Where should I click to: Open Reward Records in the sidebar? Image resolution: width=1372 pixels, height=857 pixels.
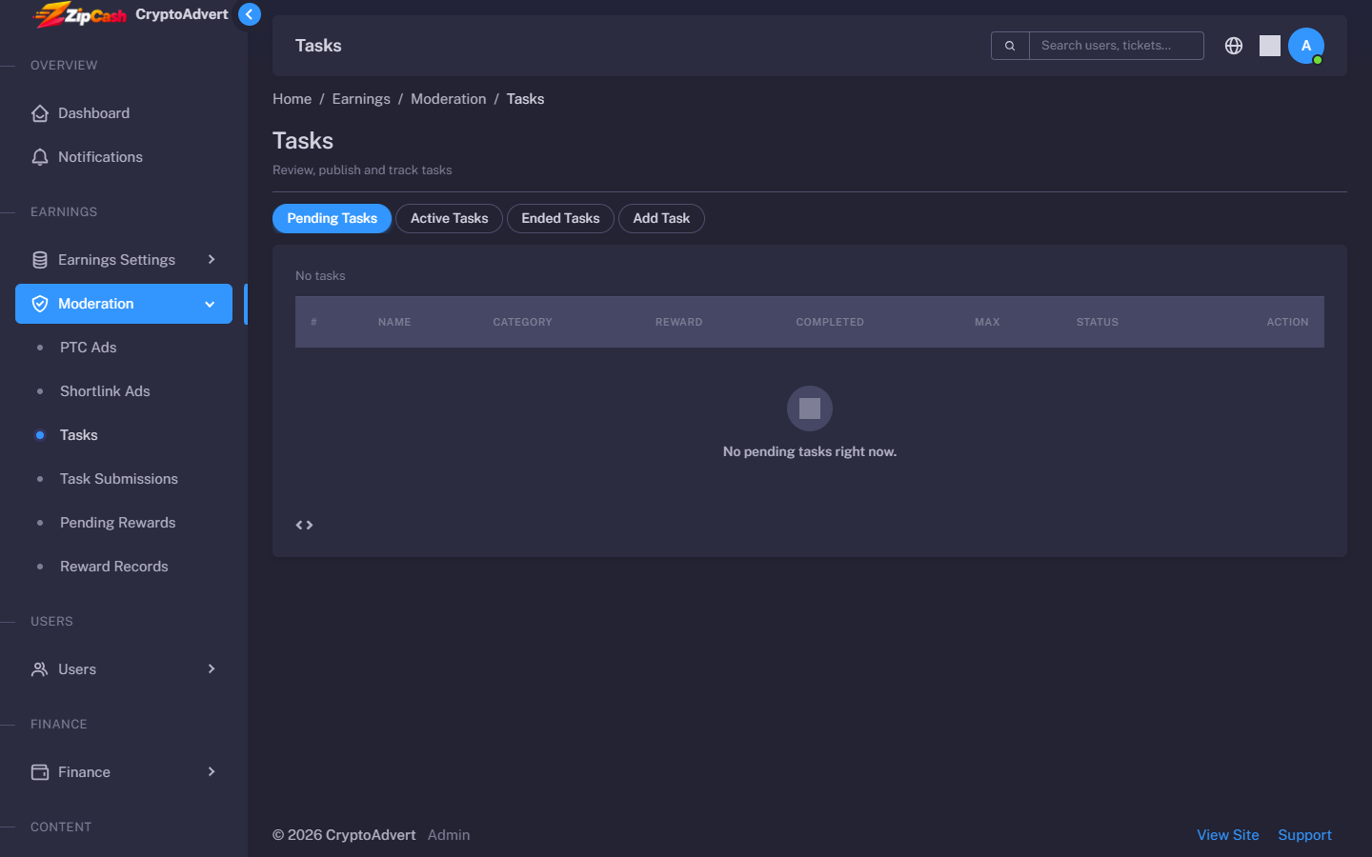point(124,567)
